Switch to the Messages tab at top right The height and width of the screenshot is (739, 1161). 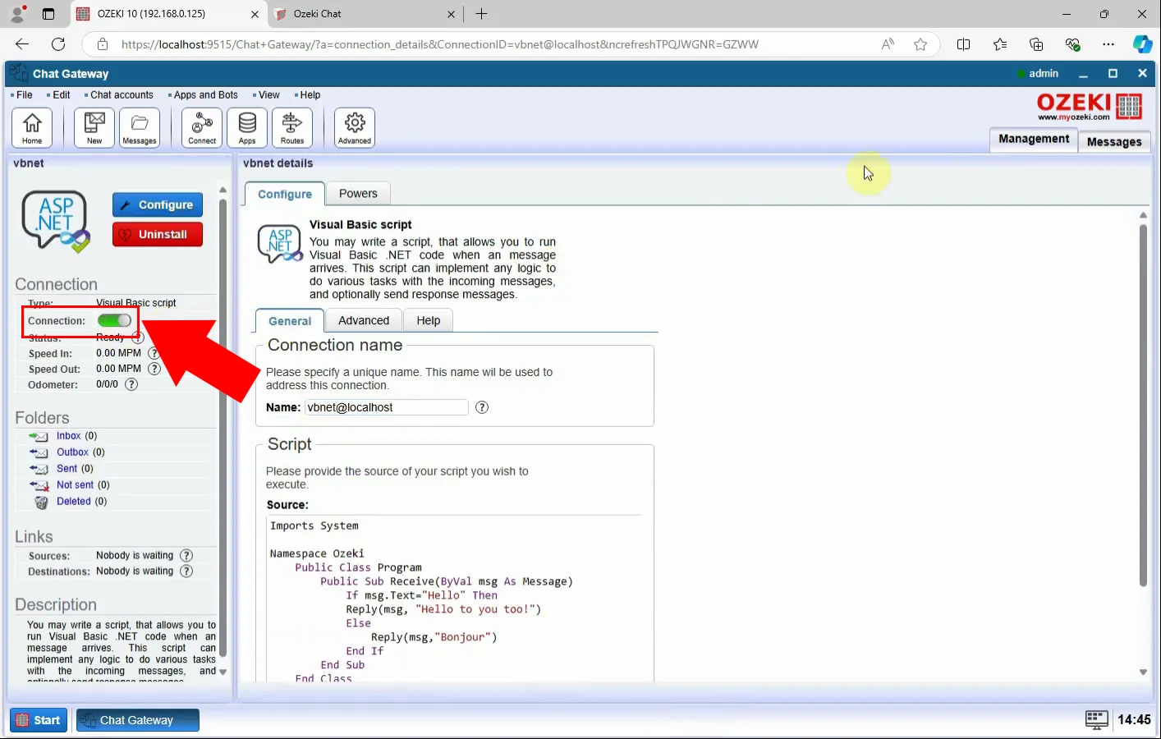(1114, 141)
